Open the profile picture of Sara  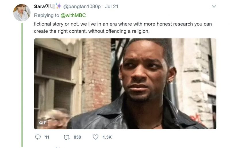tap(22, 13)
